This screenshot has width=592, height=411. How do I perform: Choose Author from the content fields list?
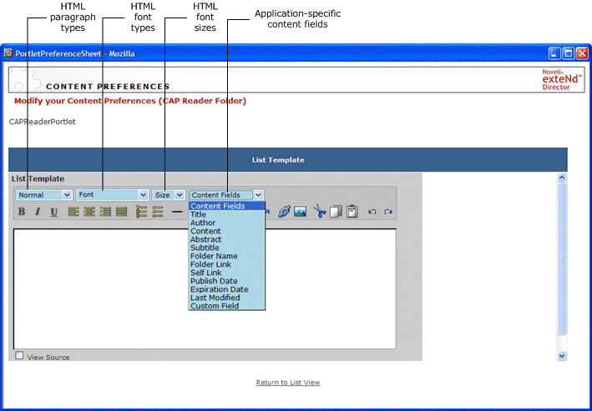coord(226,223)
